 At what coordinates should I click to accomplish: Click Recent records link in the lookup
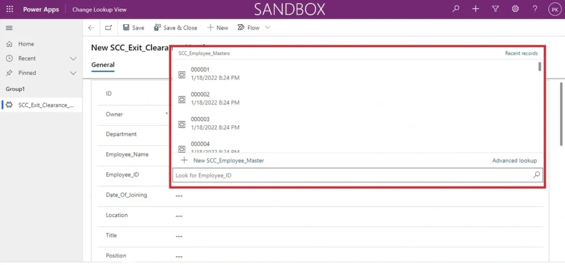pyautogui.click(x=521, y=53)
